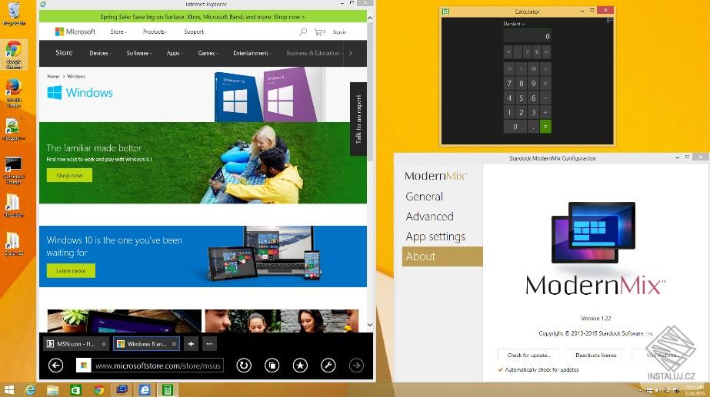Image resolution: width=710 pixels, height=397 pixels.
Task: Click the Back arrow in Internet Explorer
Action: 55,366
